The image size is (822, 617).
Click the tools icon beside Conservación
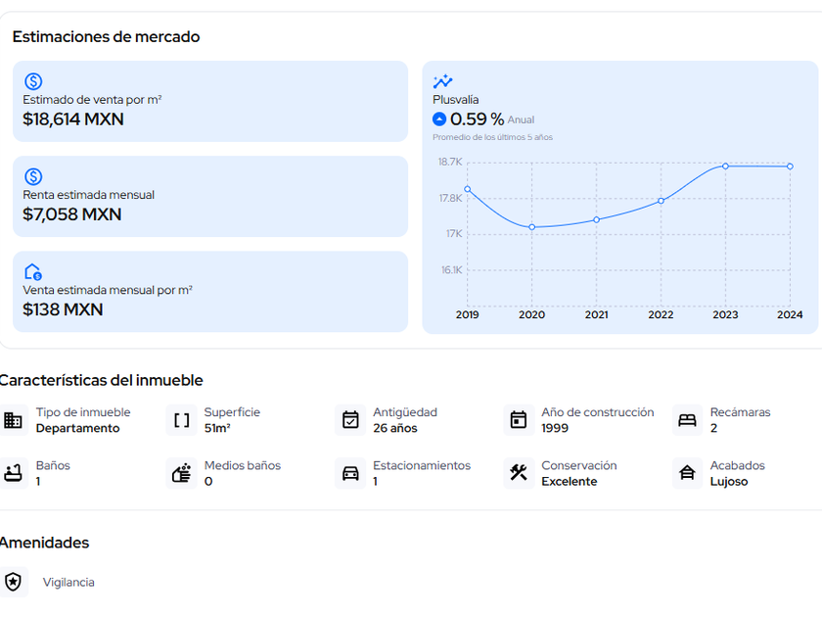point(519,473)
